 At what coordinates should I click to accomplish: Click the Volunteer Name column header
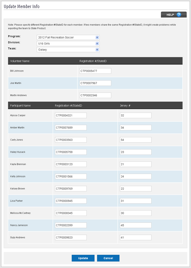click(20, 61)
